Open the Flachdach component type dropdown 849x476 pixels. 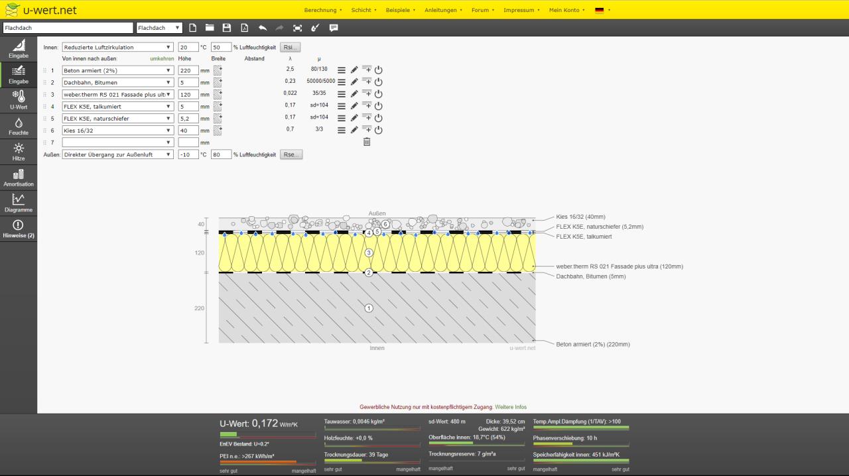159,28
